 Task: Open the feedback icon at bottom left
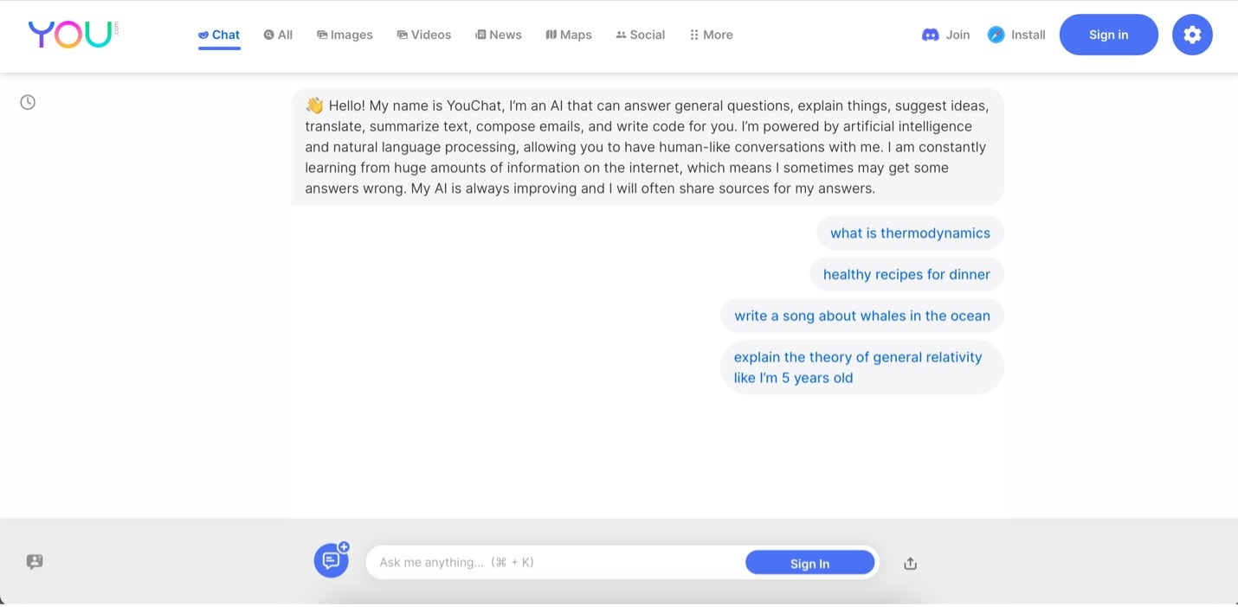pos(35,561)
